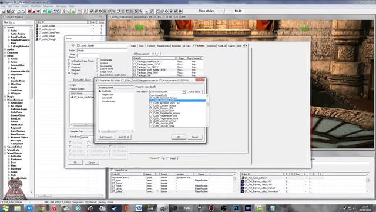The width and height of the screenshot is (376, 212).
Task: Toggle the Essential checkbox
Action: point(69,64)
